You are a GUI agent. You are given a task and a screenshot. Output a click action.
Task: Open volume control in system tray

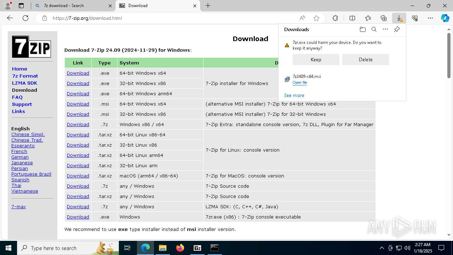tap(407, 248)
